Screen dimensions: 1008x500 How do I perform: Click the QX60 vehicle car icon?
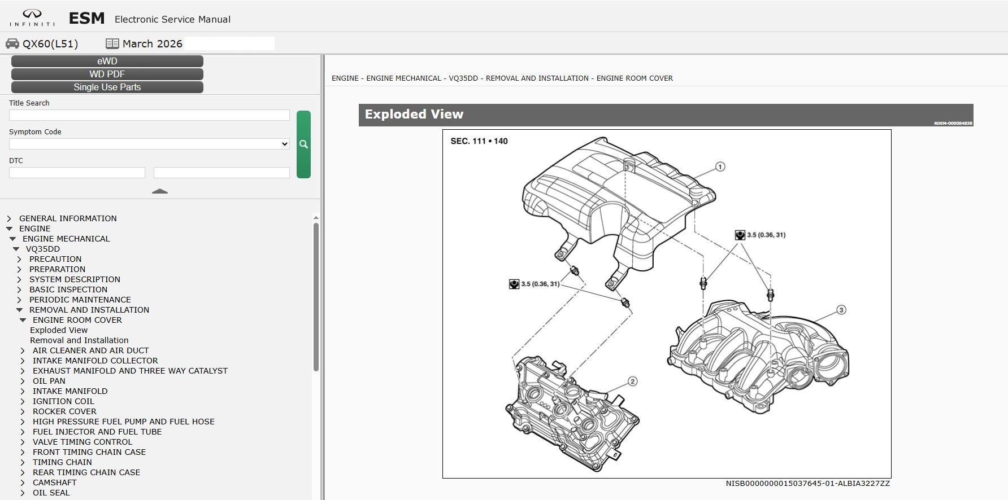[12, 43]
